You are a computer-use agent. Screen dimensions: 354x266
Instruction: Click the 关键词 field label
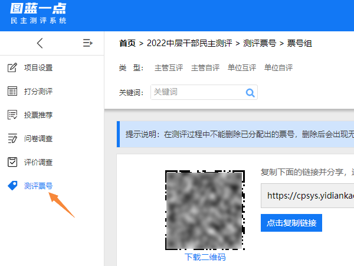click(131, 93)
